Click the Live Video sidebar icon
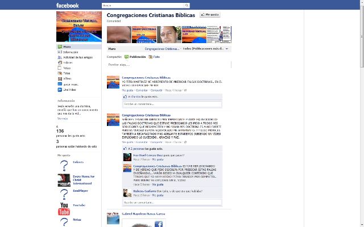364x227 pixels. tap(60, 89)
